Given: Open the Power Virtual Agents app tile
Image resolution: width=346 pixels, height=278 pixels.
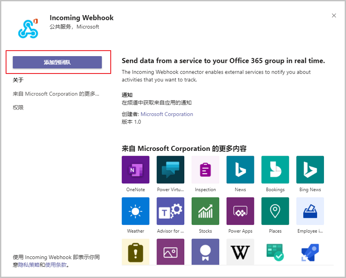Looking at the screenshot, I should point(170,170).
